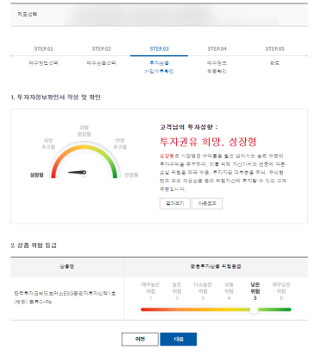Click the white 이전 button
This screenshot has width=333, height=356.
point(140,339)
